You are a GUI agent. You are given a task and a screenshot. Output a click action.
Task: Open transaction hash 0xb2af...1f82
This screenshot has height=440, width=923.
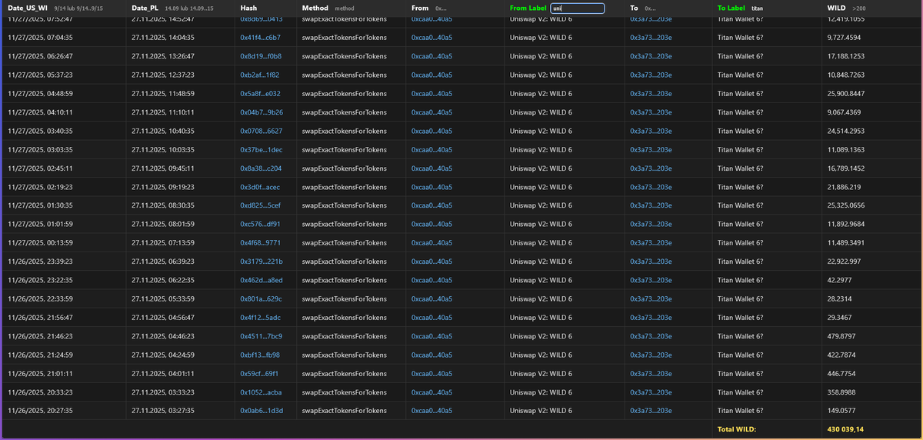click(260, 75)
